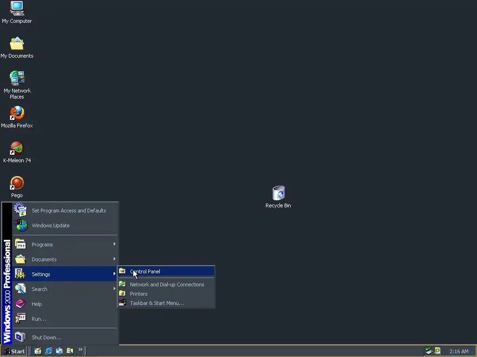Open Help from the Start menu
The width and height of the screenshot is (477, 357).
[x=65, y=304]
